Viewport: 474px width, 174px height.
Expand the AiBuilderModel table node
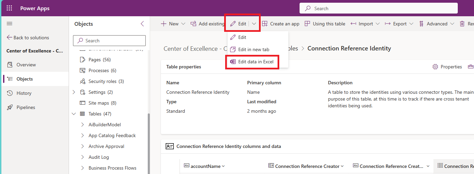click(x=83, y=125)
